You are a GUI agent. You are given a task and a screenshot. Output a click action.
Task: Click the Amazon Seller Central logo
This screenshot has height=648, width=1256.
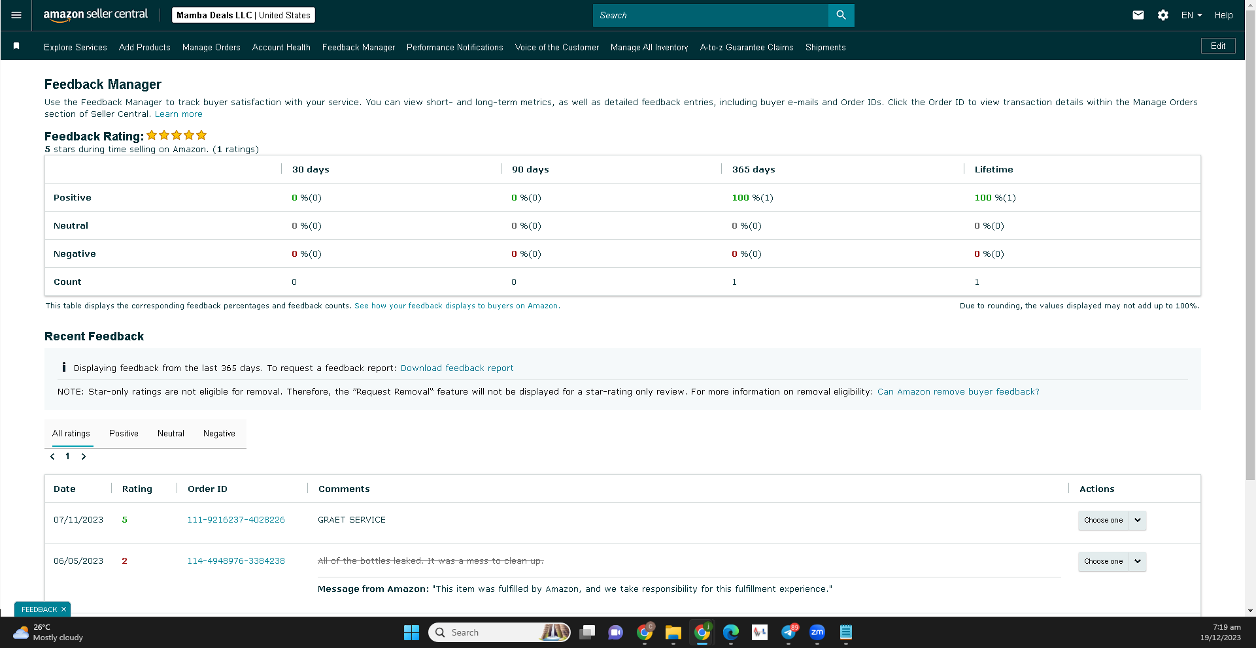click(x=95, y=15)
